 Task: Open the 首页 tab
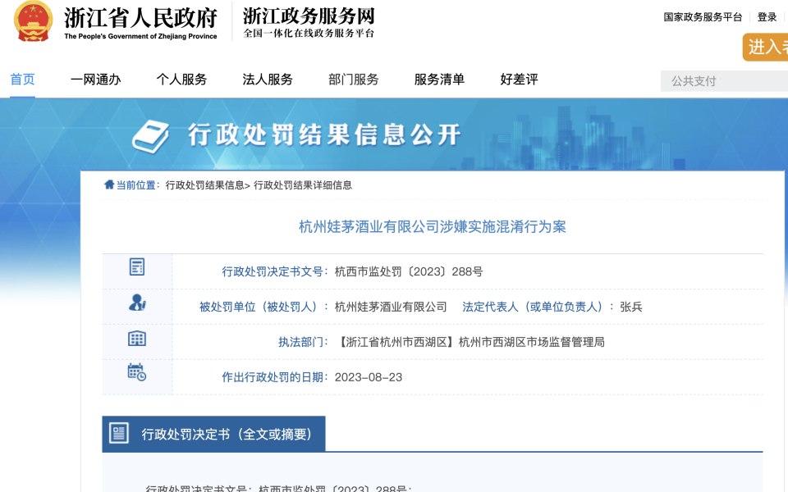pos(21,80)
